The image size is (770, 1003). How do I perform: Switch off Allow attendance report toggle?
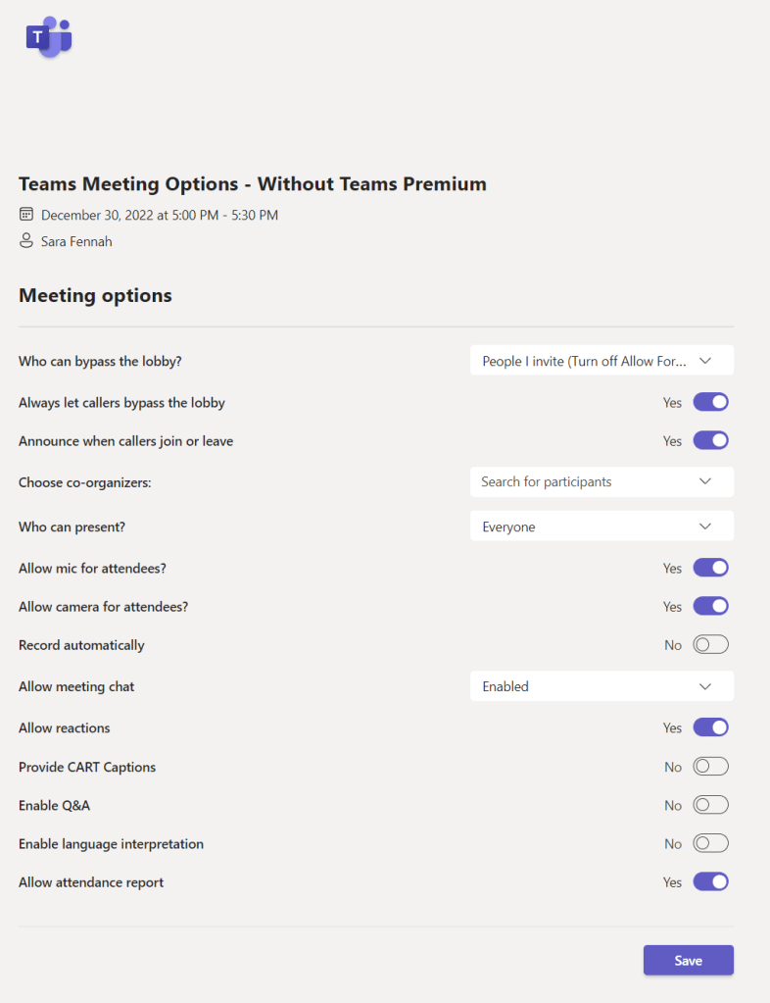[710, 882]
